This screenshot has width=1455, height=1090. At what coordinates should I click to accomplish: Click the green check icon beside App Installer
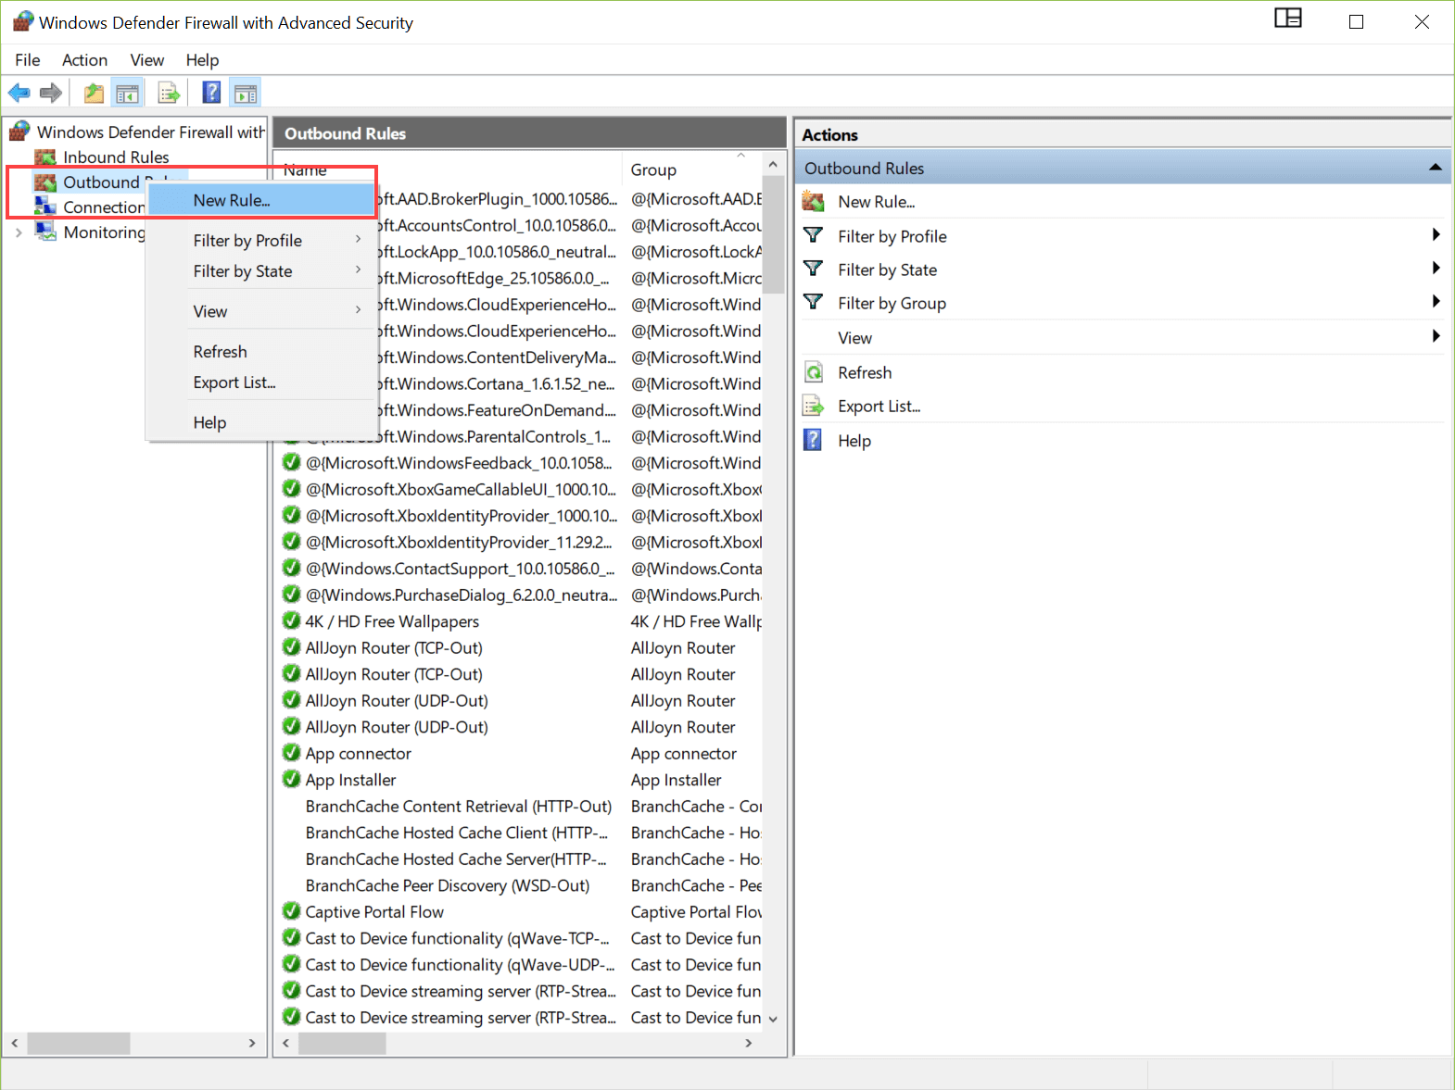pyautogui.click(x=291, y=779)
